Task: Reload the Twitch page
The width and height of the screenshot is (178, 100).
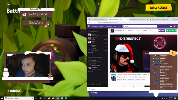Action: pyautogui.click(x=95, y=22)
